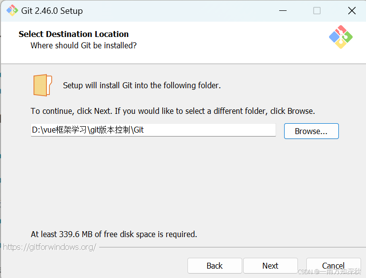The width and height of the screenshot is (366, 278).
Task: Go to the Next setup step
Action: coord(270,266)
